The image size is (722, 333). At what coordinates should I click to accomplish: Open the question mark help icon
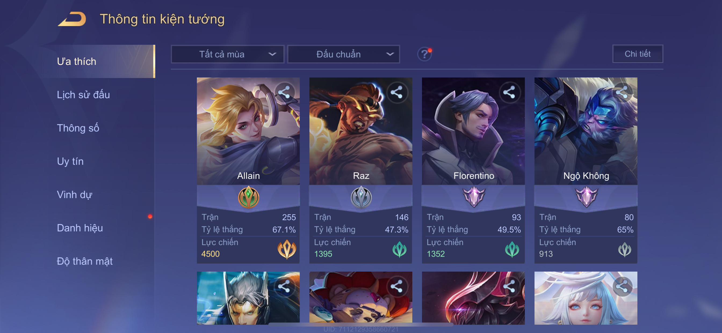[x=424, y=54]
